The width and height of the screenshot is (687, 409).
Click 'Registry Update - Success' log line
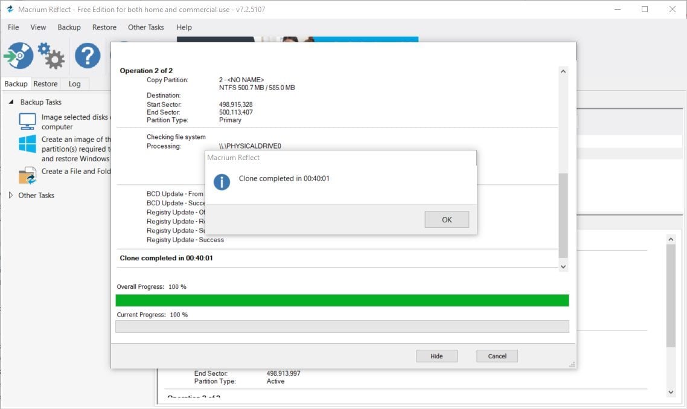point(185,240)
